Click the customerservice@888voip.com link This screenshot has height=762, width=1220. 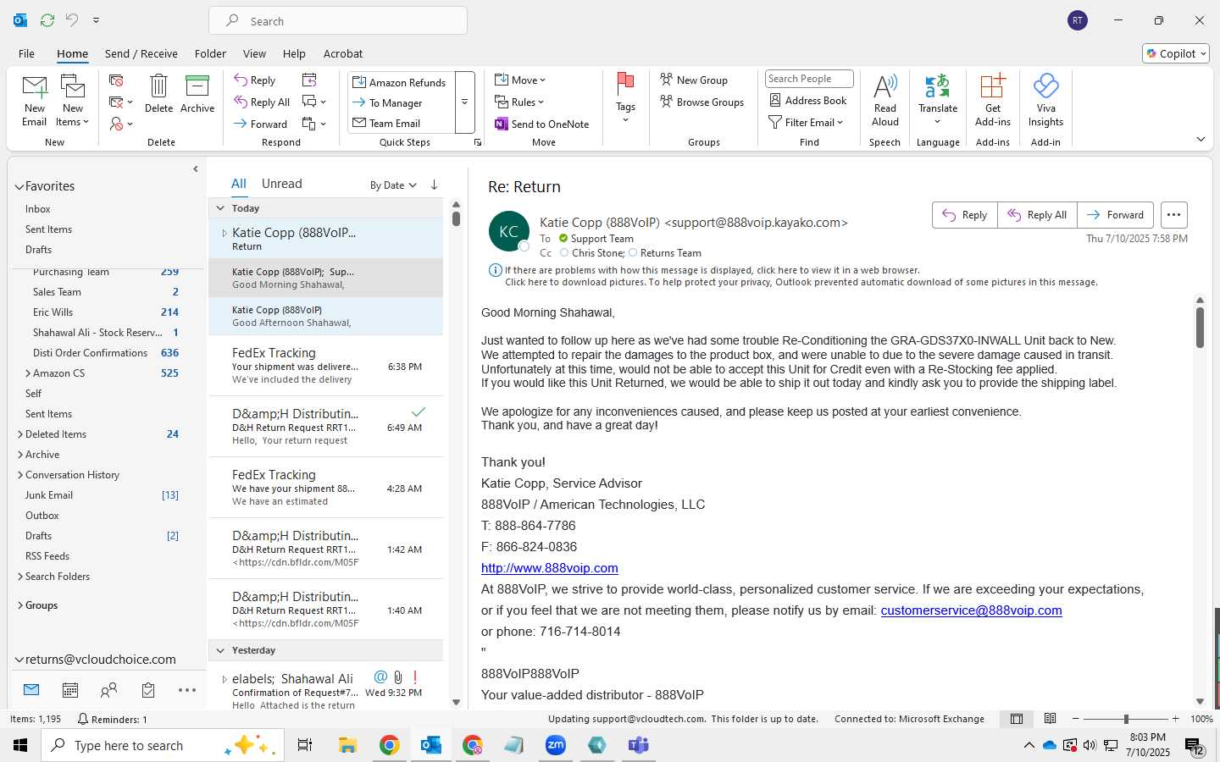pyautogui.click(x=971, y=610)
